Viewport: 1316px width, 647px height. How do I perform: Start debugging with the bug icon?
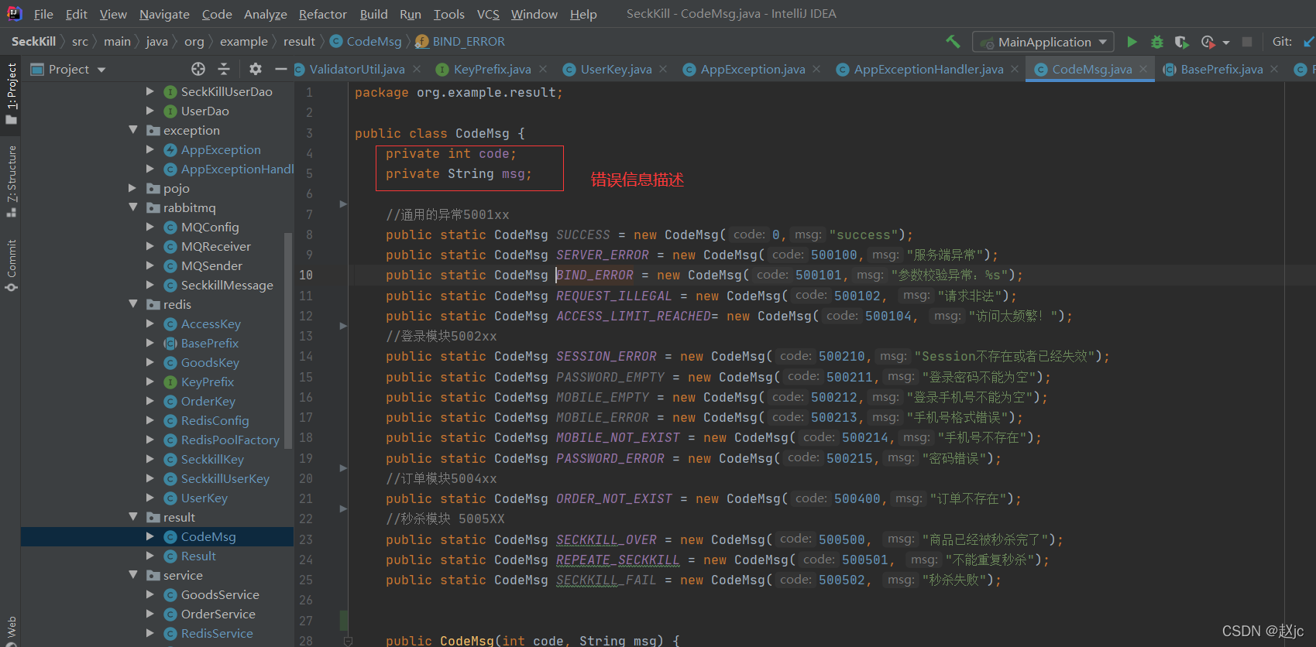point(1157,42)
